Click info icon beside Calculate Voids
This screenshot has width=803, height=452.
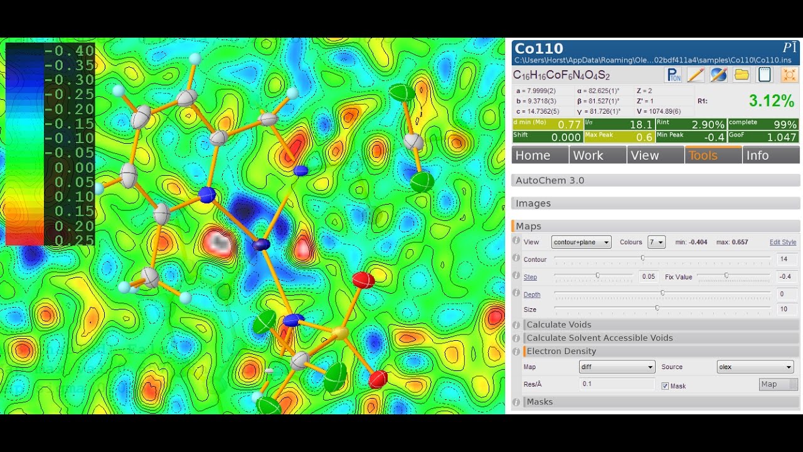[x=516, y=325]
